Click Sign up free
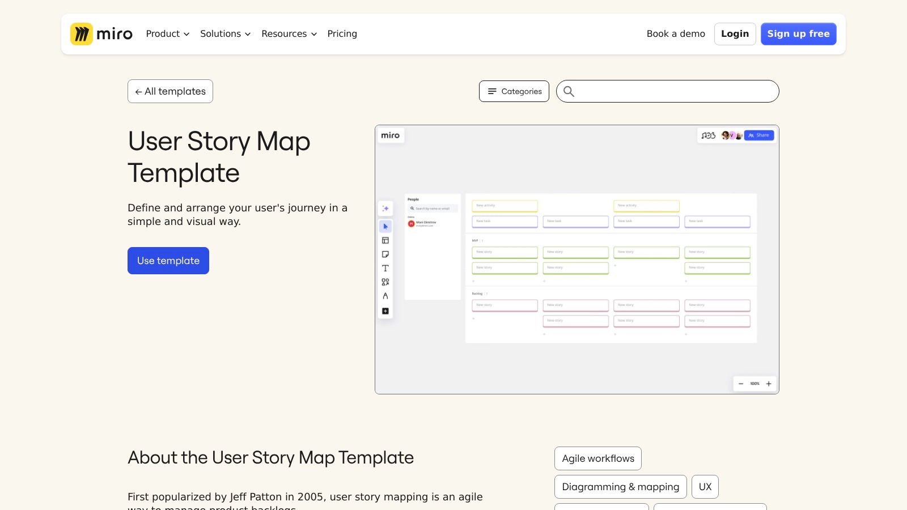Screen dimensions: 907x510 (x=798, y=34)
